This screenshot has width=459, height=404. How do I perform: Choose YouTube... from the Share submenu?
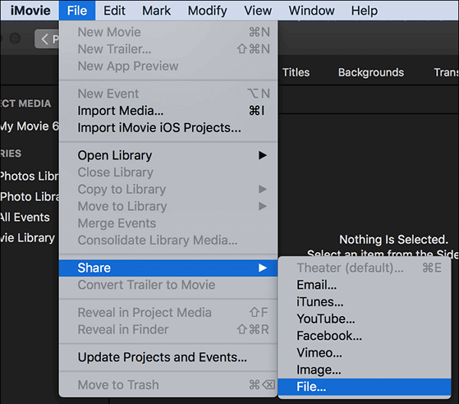(326, 318)
